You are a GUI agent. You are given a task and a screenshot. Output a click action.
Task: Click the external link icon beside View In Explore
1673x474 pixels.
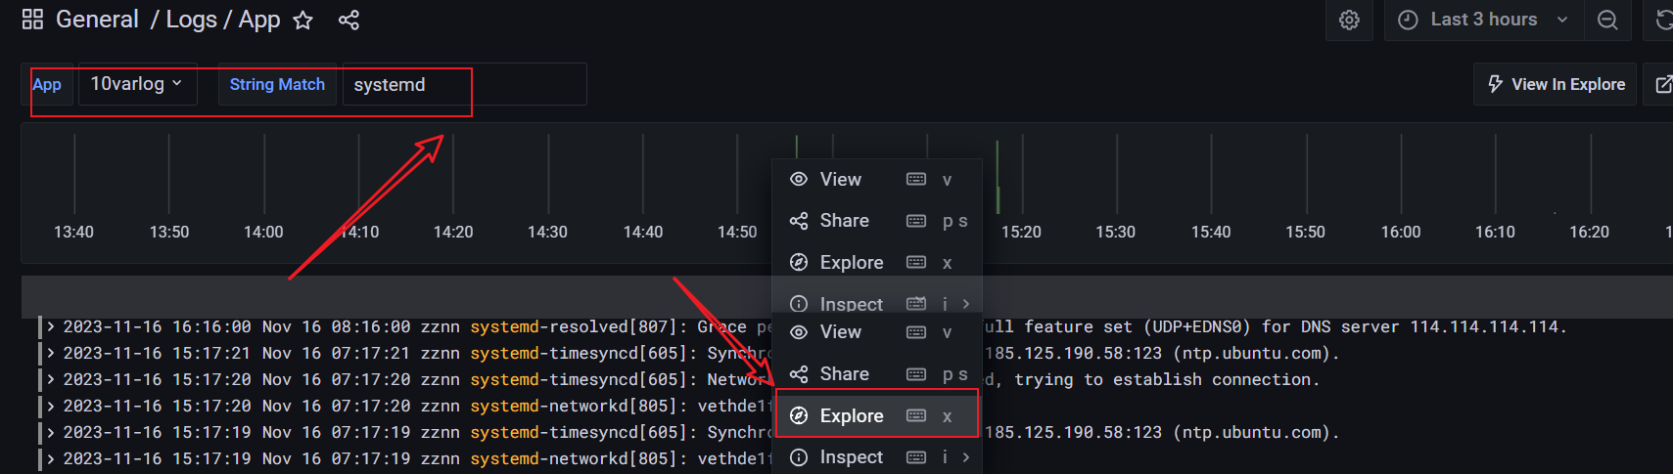[1662, 84]
